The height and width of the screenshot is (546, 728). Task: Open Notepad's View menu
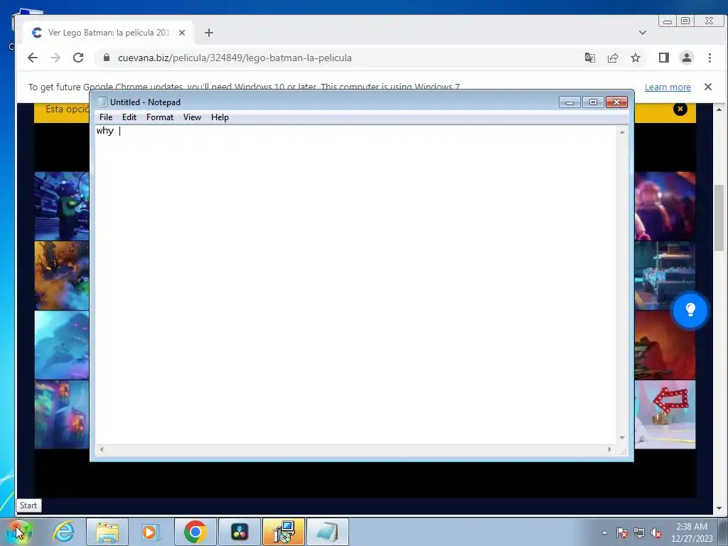[192, 117]
